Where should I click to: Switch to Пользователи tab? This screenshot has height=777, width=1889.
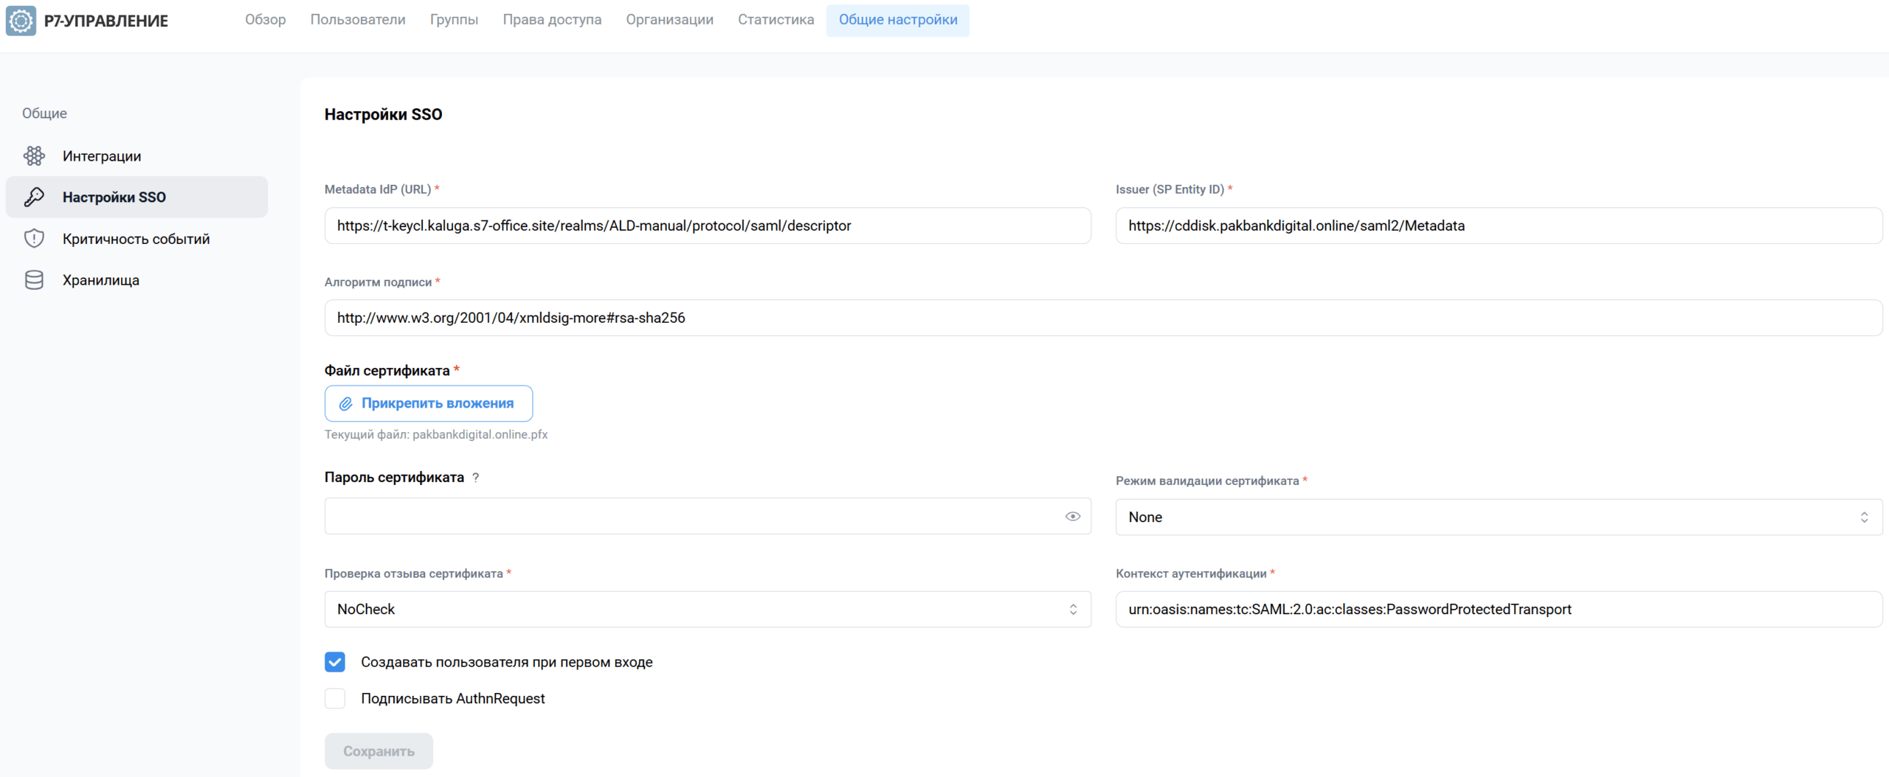tap(358, 20)
